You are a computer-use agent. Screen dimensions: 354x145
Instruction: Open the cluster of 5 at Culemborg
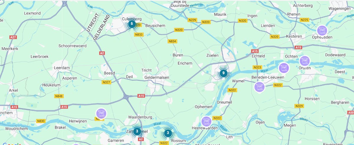(x=132, y=24)
